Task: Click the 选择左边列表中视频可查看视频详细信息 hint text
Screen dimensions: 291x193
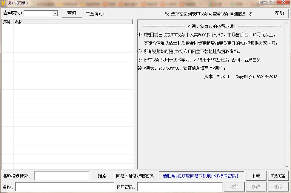Action: 208,14
